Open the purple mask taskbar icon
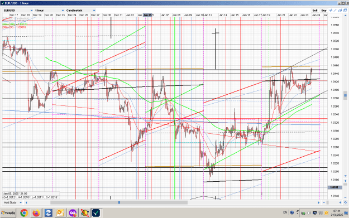The height and width of the screenshot is (218, 349). [73, 213]
